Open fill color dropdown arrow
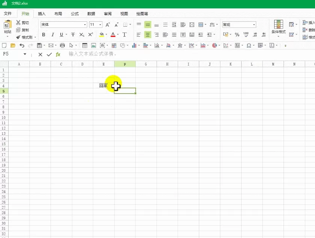The height and width of the screenshot is (238, 315). [106, 35]
